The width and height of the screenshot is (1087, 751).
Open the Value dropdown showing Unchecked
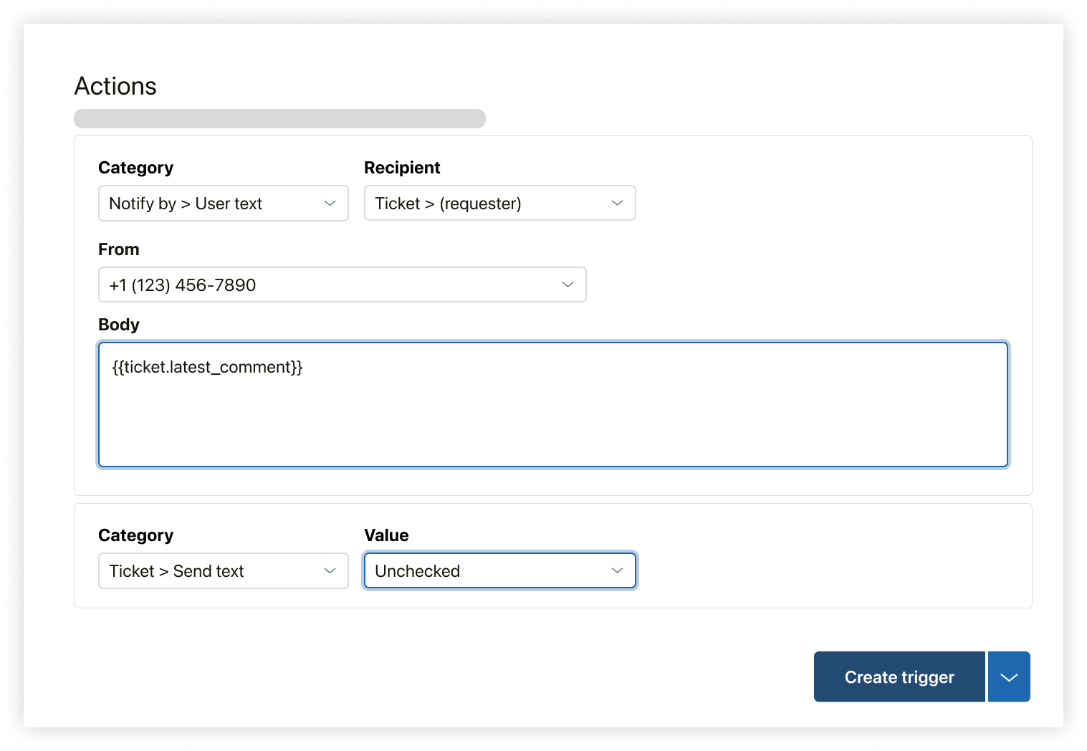(x=499, y=571)
